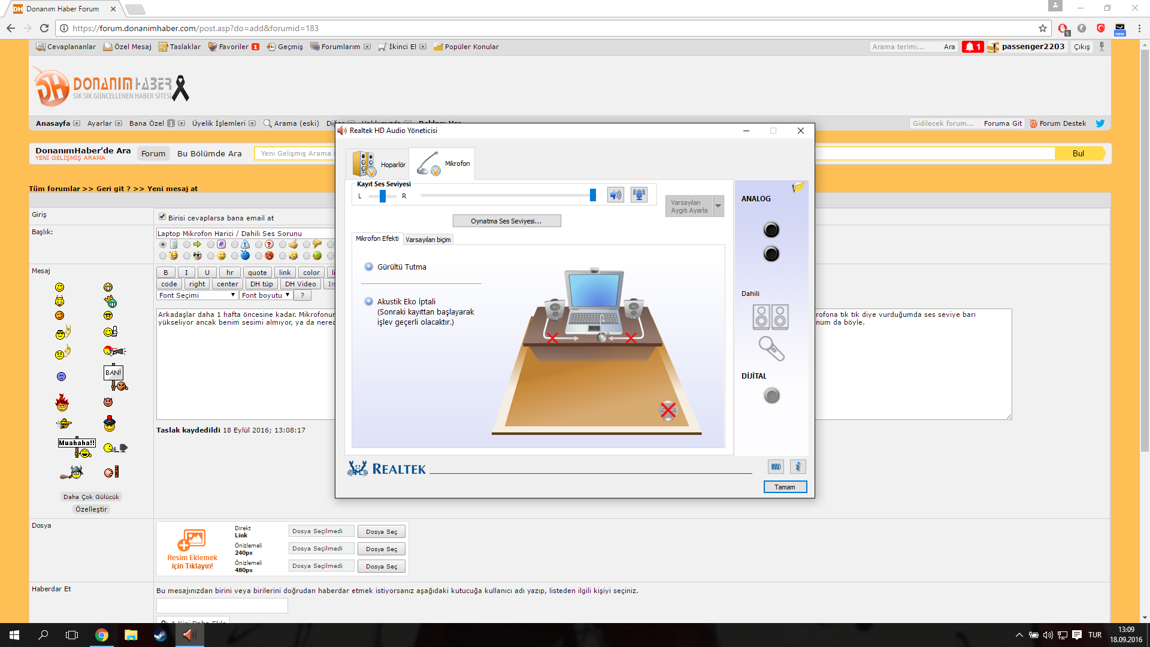Expand Varsayılan Aygıtı Ayarla dropdown arrow
The image size is (1150, 647).
(718, 206)
